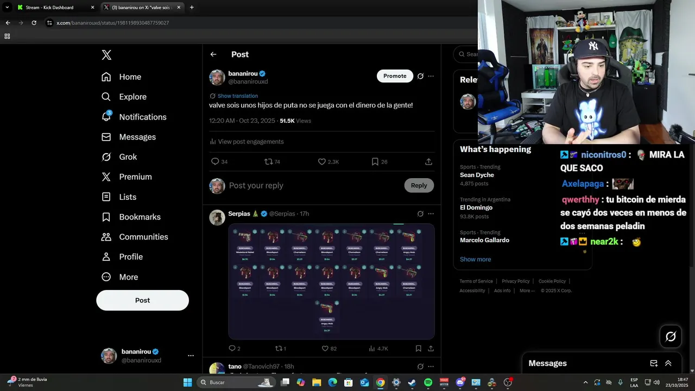Click the Reply button
This screenshot has height=391, width=695.
[419, 186]
